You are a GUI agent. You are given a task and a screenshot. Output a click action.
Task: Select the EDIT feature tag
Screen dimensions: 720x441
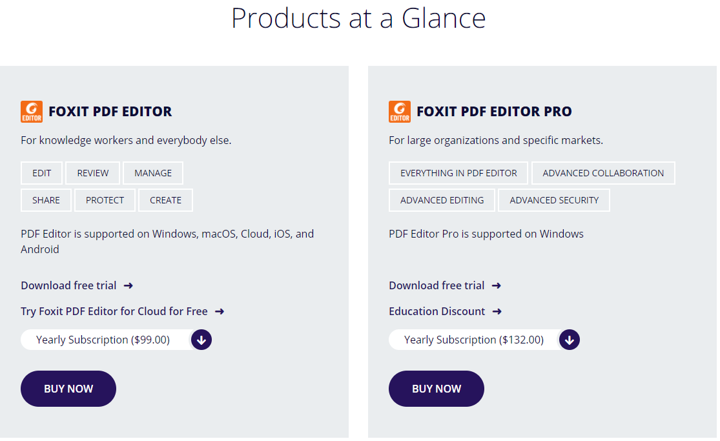pos(41,173)
